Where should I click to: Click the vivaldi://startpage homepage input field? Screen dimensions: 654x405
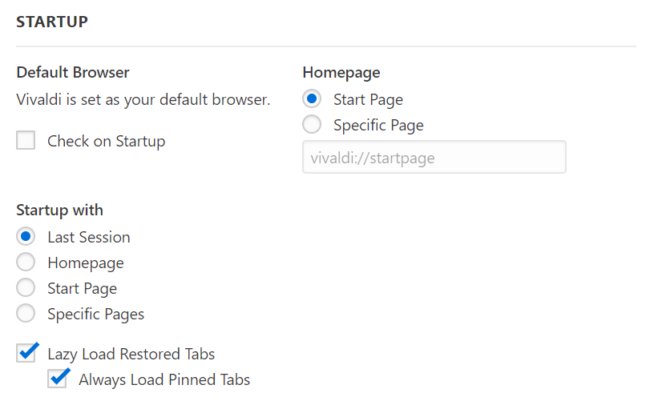434,157
